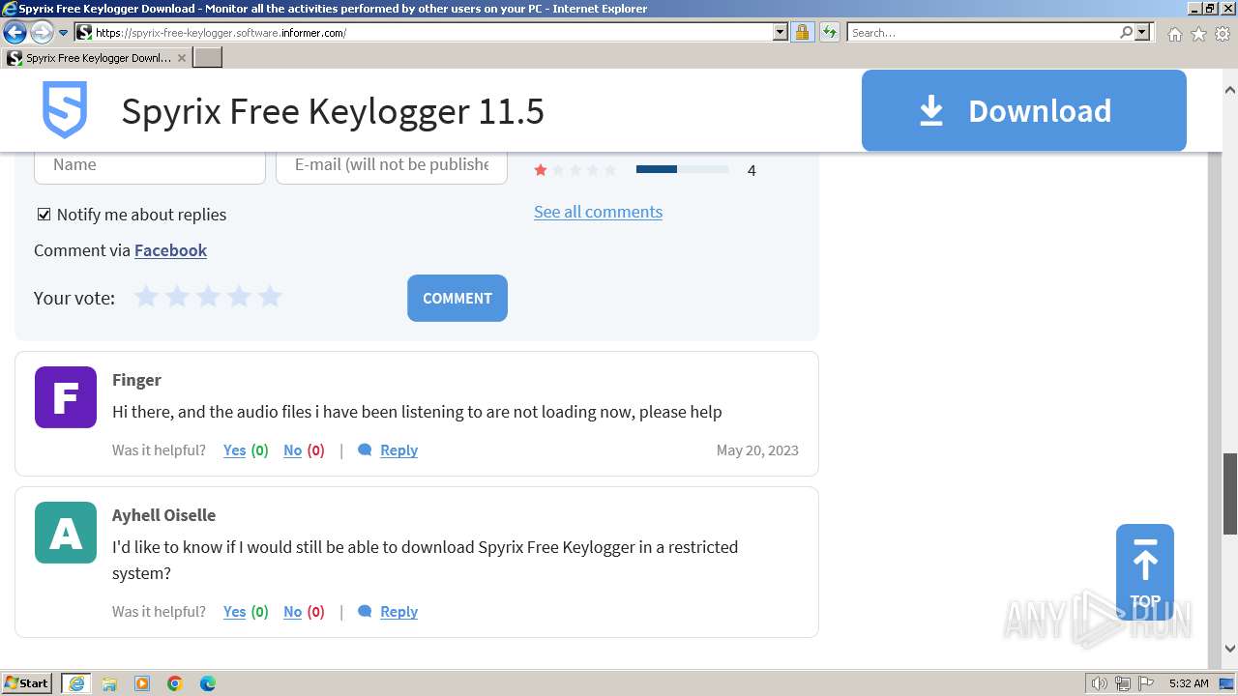Open a new blank tab

pos(208,57)
